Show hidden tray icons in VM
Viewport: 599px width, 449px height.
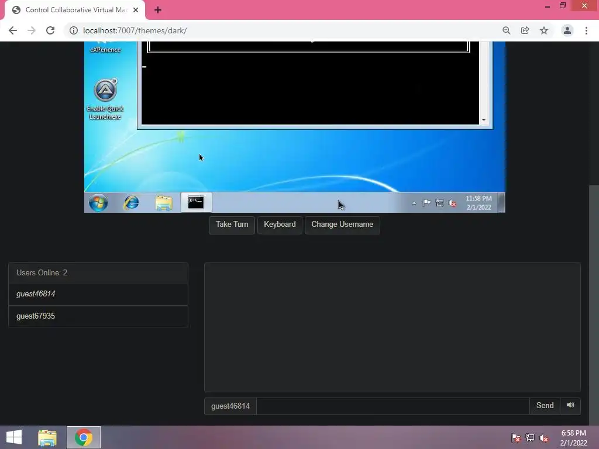(414, 203)
